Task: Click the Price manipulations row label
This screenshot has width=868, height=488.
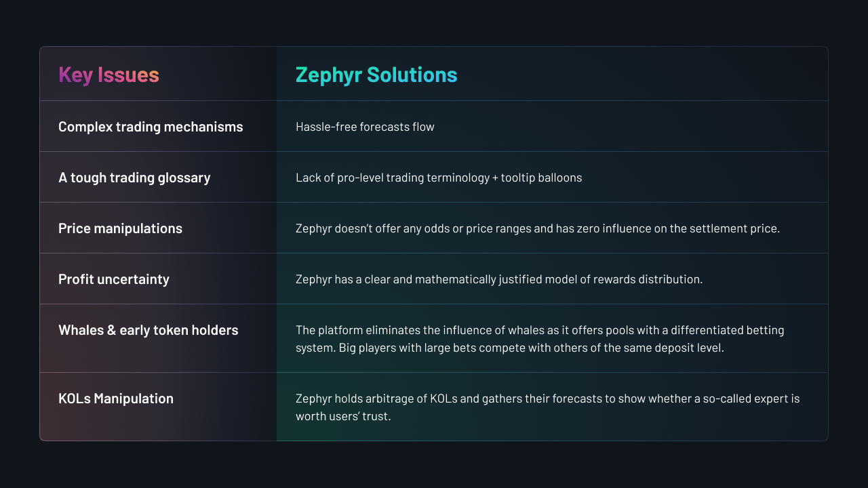Action: click(x=120, y=228)
